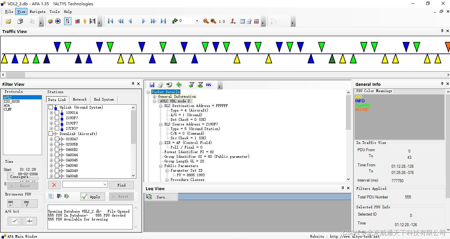Click the horizontal span measure icon
The image size is (450, 239).
click(93, 21)
